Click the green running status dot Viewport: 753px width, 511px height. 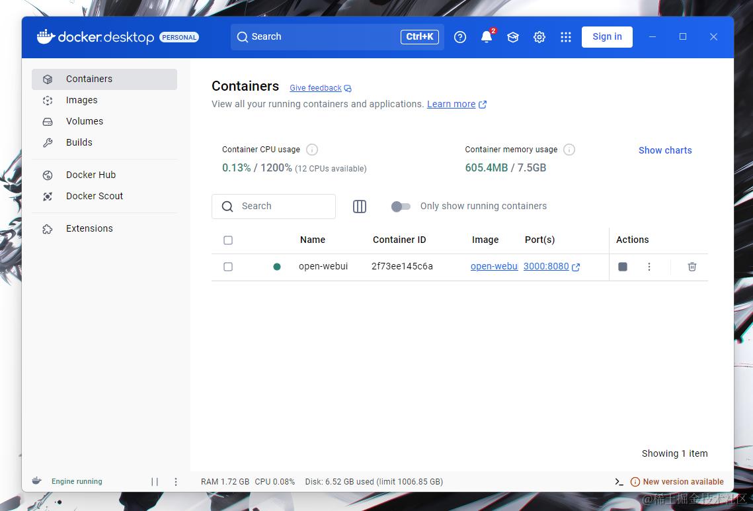click(x=276, y=267)
